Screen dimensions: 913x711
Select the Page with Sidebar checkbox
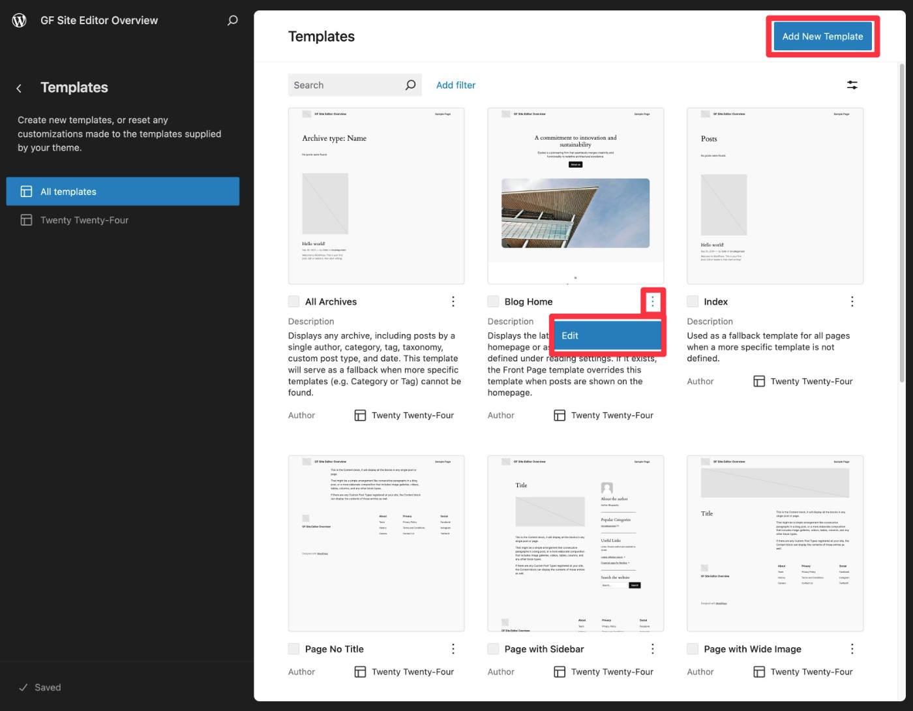pyautogui.click(x=494, y=649)
